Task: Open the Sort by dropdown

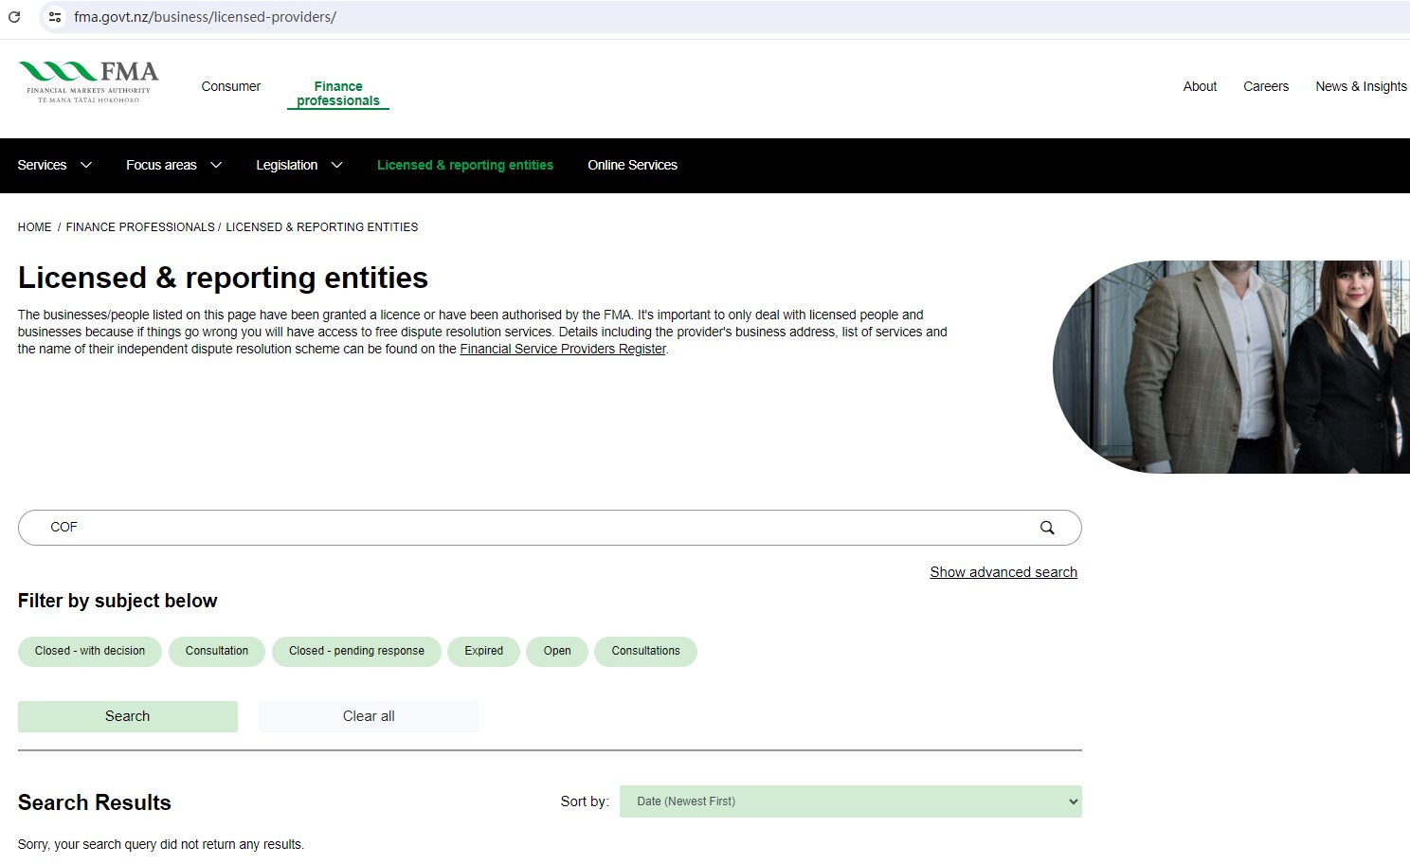Action: tap(850, 801)
